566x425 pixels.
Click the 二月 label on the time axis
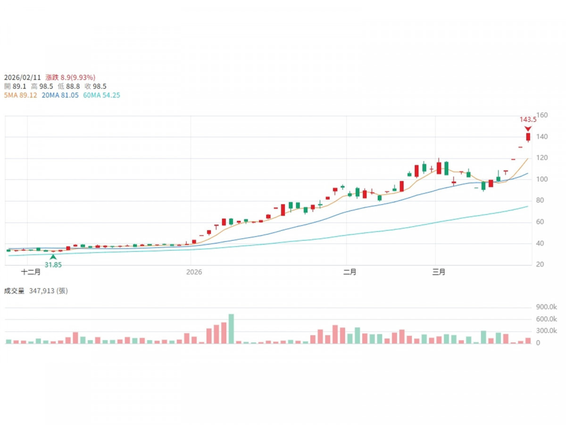click(x=350, y=272)
